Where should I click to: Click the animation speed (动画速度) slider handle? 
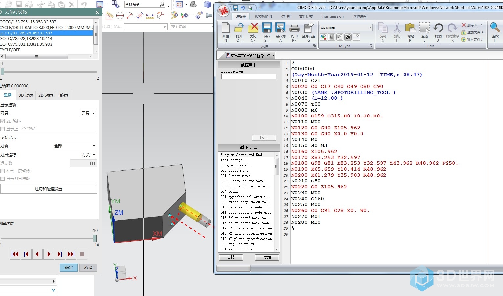coord(95,238)
